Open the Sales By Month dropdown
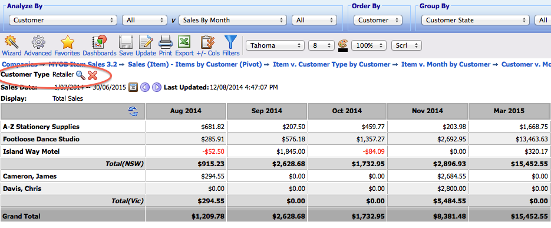The width and height of the screenshot is (551, 228). click(232, 20)
